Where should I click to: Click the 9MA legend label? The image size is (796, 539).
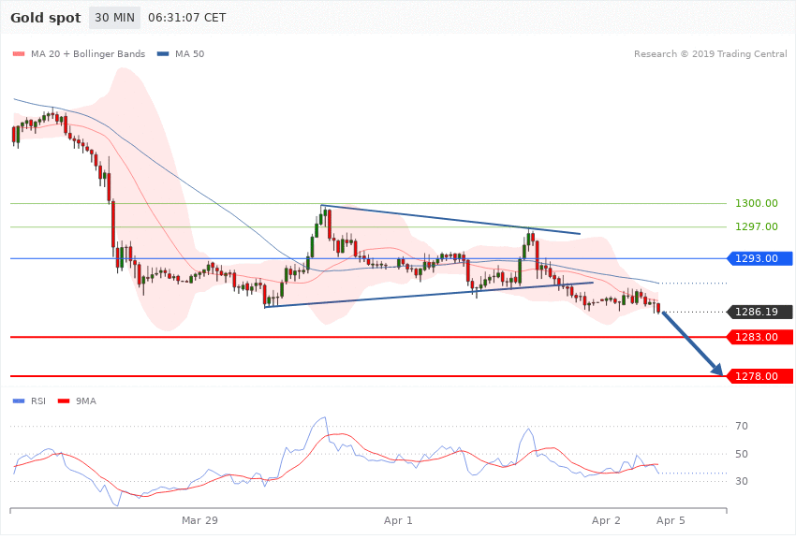(x=86, y=401)
